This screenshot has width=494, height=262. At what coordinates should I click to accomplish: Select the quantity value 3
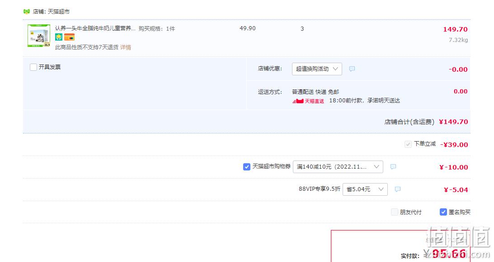click(x=302, y=28)
